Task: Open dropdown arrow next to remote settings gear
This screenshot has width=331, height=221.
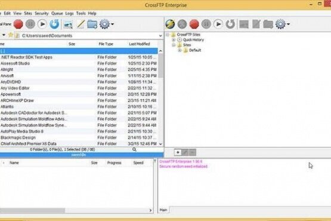Action: tap(289, 24)
